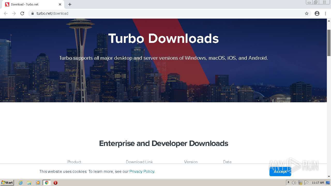Image resolution: width=331 pixels, height=186 pixels.
Task: Click the Enterprise and Developer Downloads heading
Action: 163,143
